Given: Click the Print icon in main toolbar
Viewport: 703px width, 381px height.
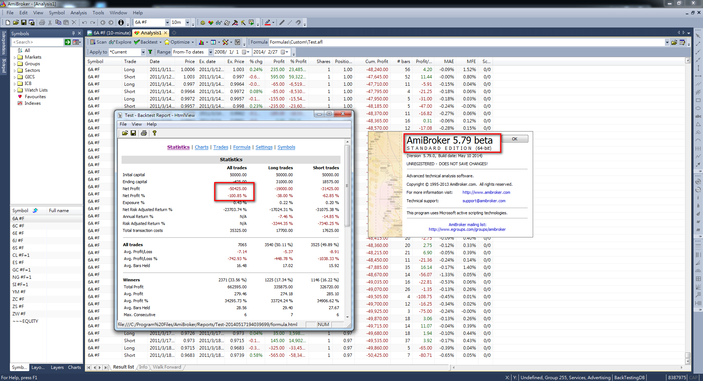Looking at the screenshot, I should coord(42,23).
